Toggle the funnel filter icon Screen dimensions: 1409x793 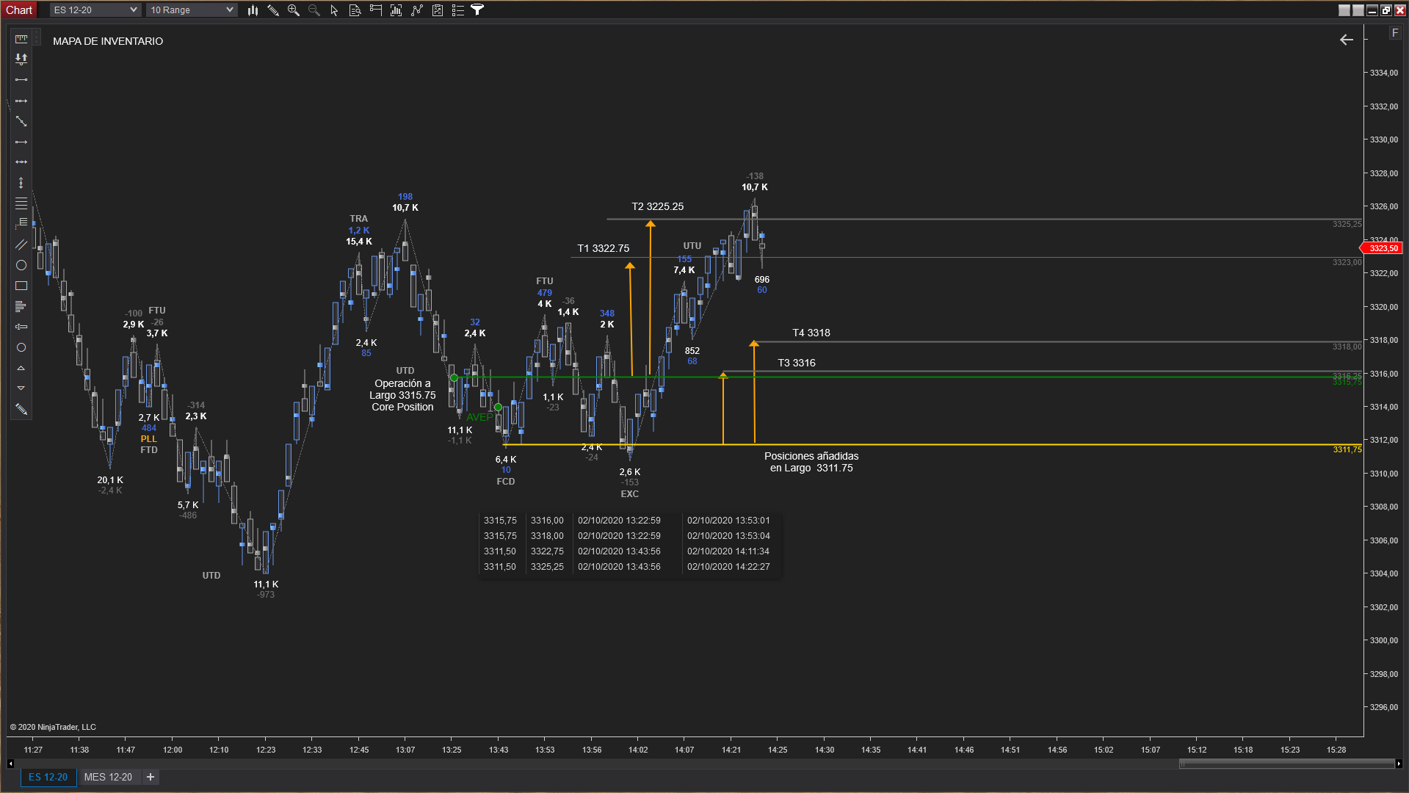click(x=477, y=10)
